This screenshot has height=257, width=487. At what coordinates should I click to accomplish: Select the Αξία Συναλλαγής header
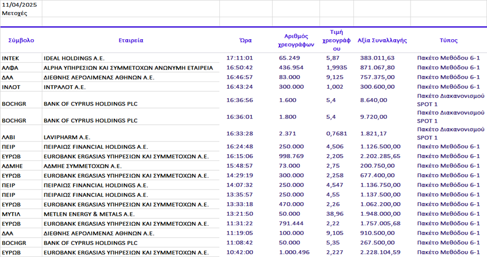click(x=382, y=40)
